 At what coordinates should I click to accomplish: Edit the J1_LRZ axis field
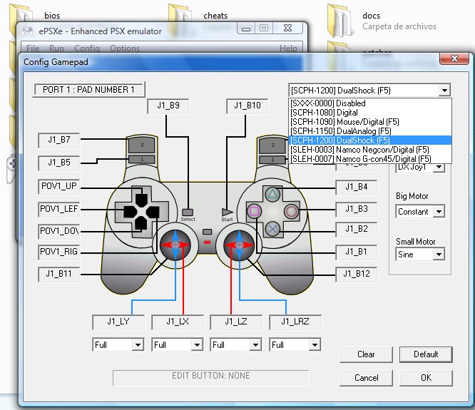[x=295, y=322]
